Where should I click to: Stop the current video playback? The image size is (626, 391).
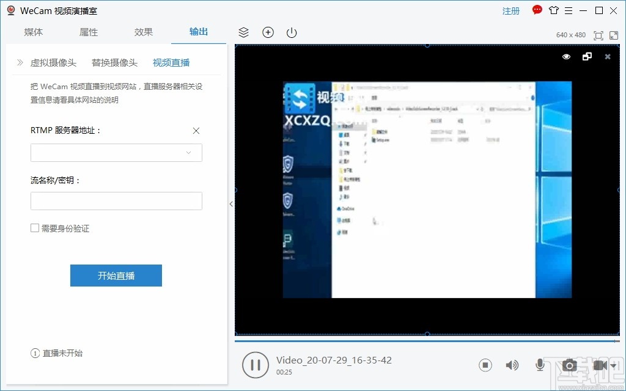click(485, 365)
